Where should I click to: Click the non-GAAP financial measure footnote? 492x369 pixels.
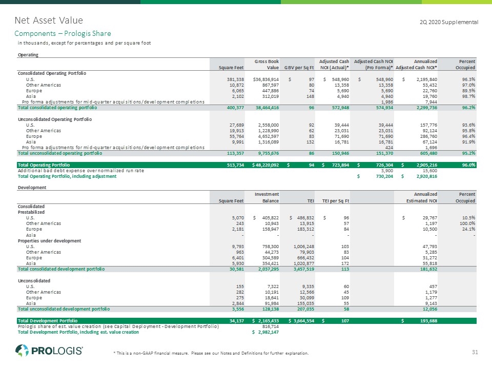coord(211,353)
